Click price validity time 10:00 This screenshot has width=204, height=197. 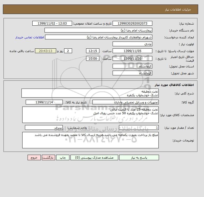(x=93, y=58)
